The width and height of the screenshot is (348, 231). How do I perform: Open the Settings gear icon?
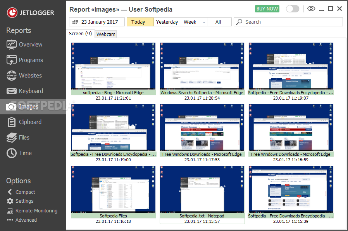[x=10, y=201]
